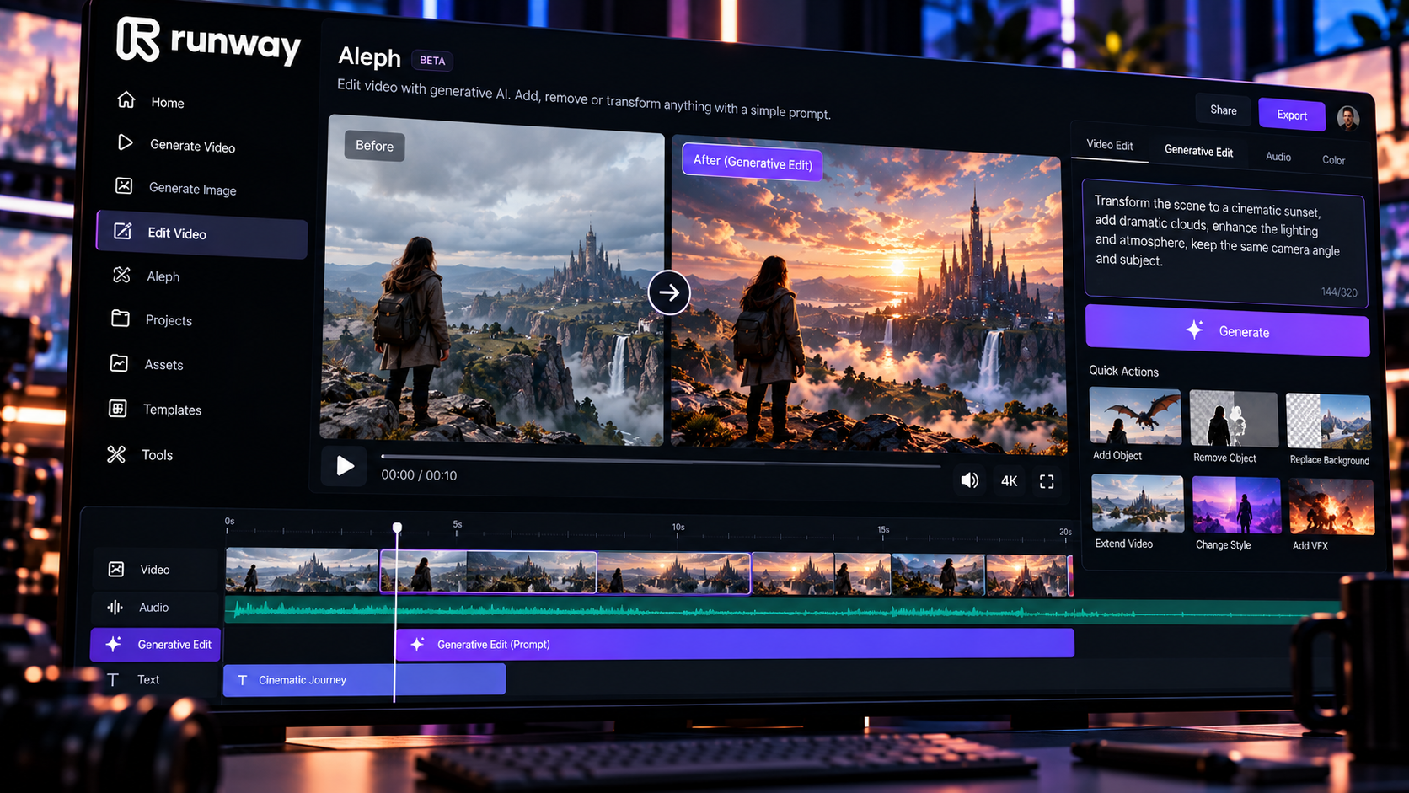Enter fullscreen with the expand icon
Screen dimensions: 1409x793
coord(1047,482)
